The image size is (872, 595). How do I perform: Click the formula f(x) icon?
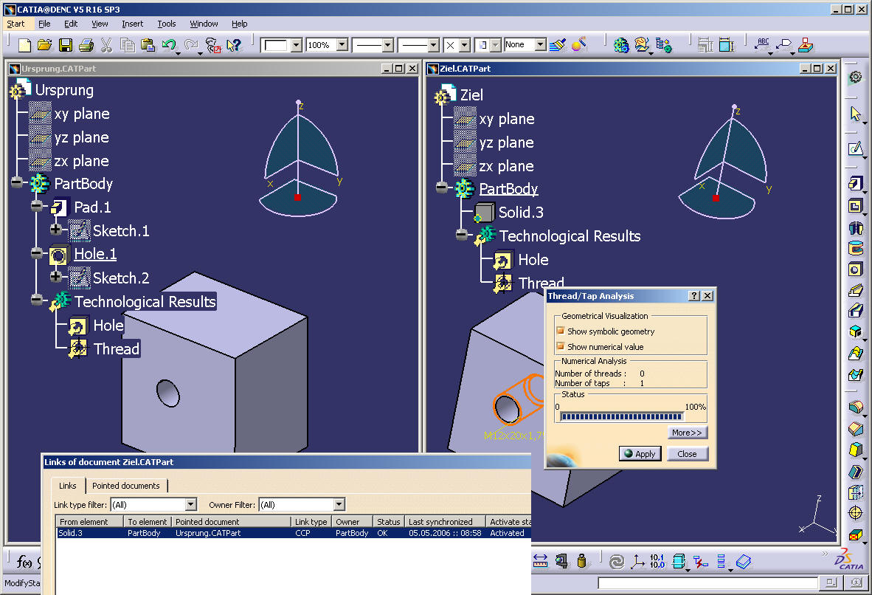(24, 562)
